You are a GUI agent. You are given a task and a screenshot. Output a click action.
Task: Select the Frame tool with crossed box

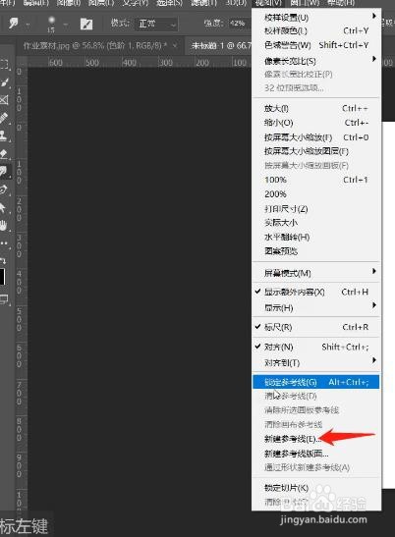(4, 100)
